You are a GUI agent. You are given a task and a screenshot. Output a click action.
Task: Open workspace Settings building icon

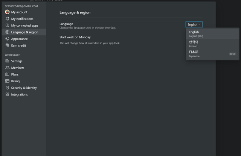7,61
